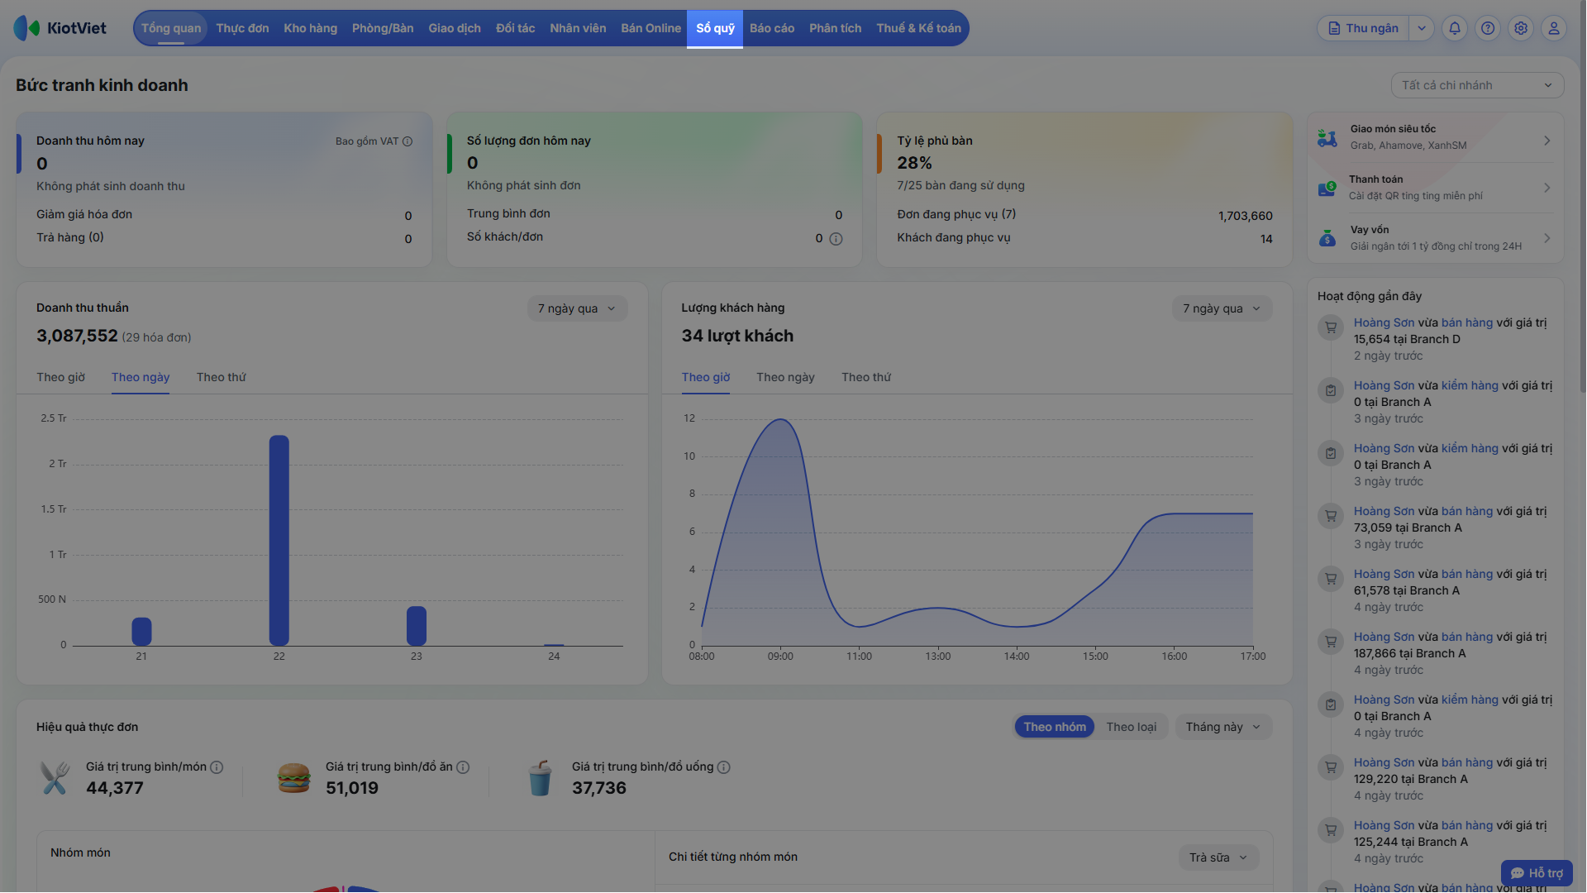Open the Tháng này period dropdown
Screen dimensions: 1587x893
click(1223, 727)
